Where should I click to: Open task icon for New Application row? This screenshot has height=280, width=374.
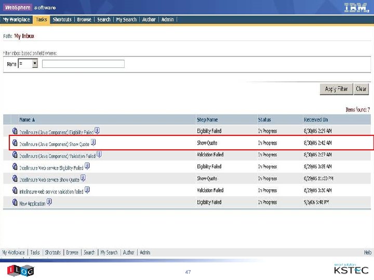tap(15, 202)
